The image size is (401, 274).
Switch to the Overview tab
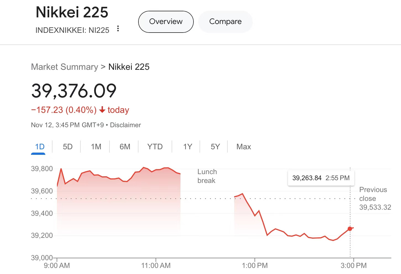(166, 22)
